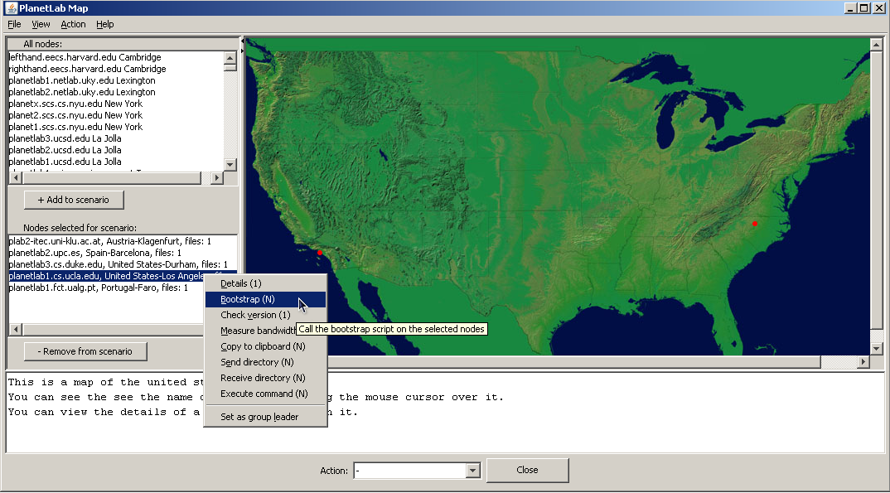Select planetlab3.cs.duke.edu in scenario list
This screenshot has width=890, height=493.
(x=116, y=264)
